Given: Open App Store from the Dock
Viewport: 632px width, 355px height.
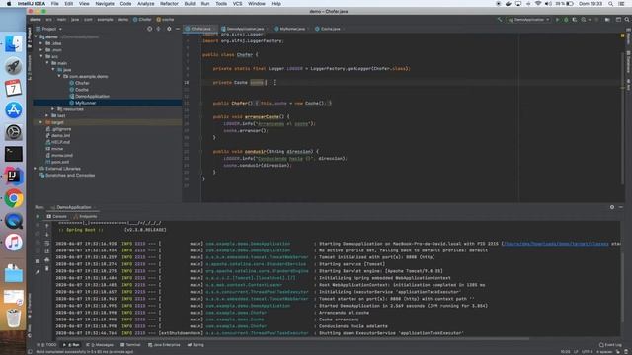Looking at the screenshot, I should tap(13, 109).
